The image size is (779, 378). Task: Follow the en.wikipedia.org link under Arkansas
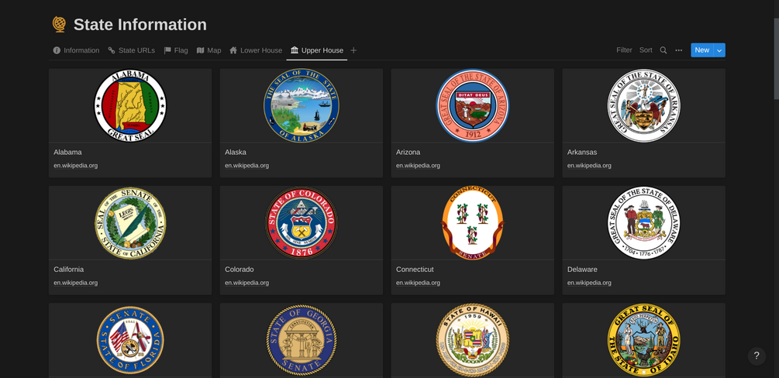tap(589, 166)
